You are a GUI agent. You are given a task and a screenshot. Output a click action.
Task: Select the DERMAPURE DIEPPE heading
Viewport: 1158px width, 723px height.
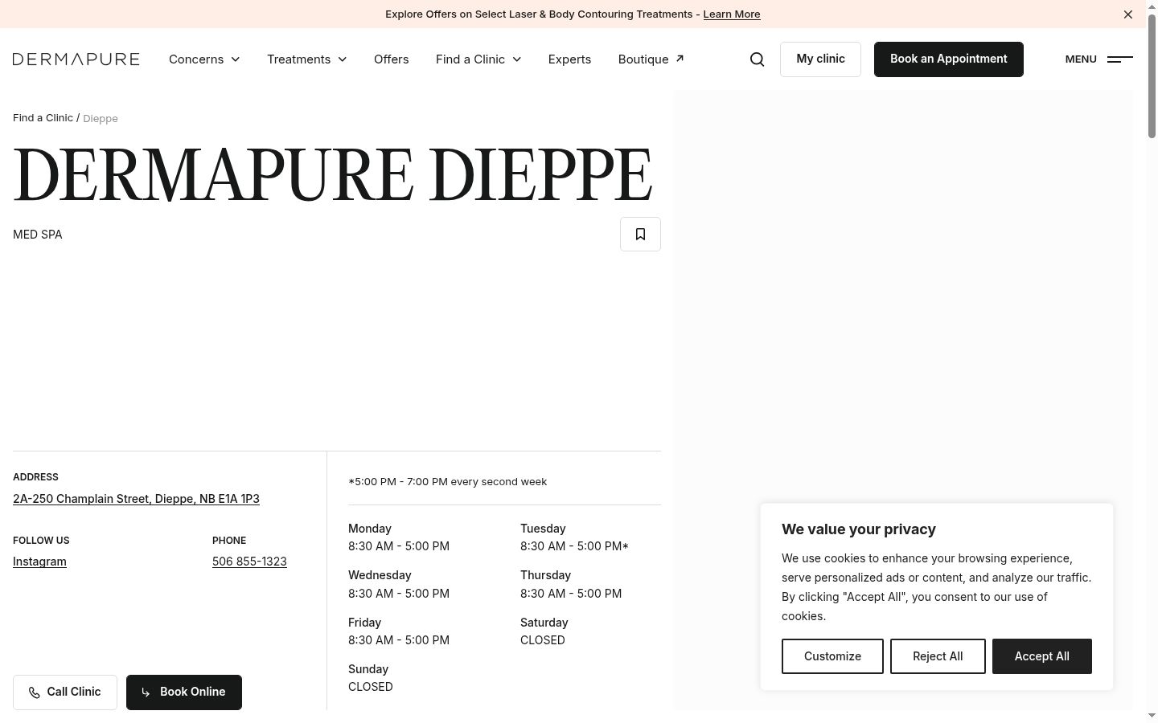(332, 174)
